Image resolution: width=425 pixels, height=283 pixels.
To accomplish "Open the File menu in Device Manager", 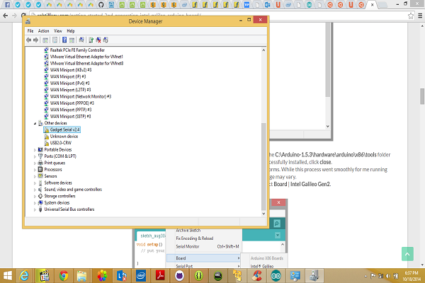I will coord(30,31).
